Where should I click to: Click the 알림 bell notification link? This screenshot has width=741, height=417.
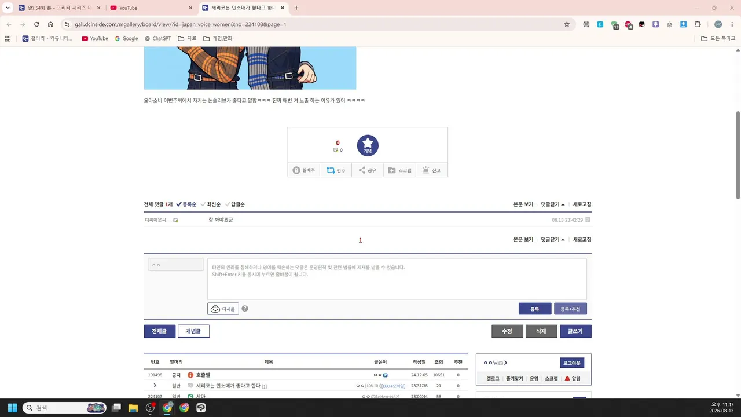click(x=573, y=379)
